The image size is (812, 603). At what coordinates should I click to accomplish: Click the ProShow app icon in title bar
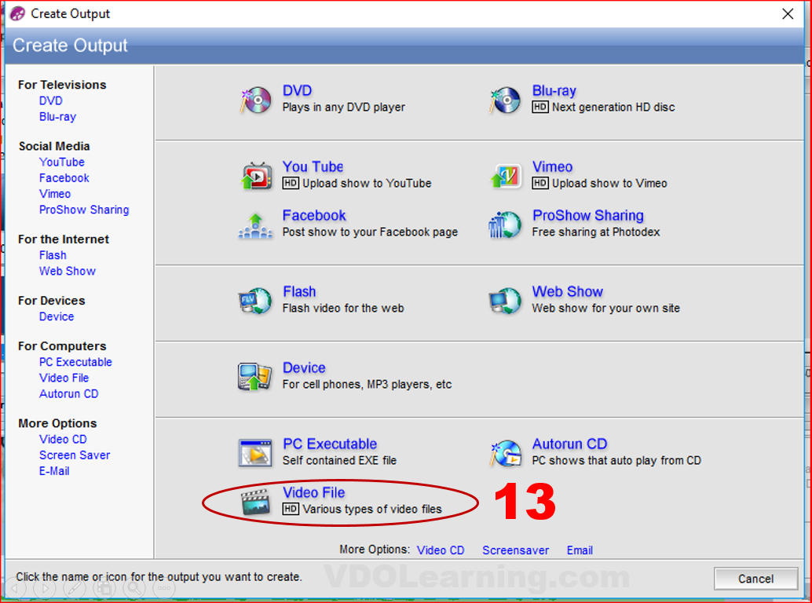17,14
